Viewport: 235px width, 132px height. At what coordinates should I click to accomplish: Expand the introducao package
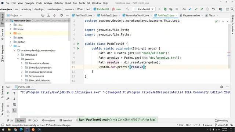[18, 55]
